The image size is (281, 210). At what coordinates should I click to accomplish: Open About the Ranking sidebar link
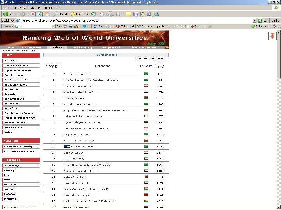[x=16, y=66]
